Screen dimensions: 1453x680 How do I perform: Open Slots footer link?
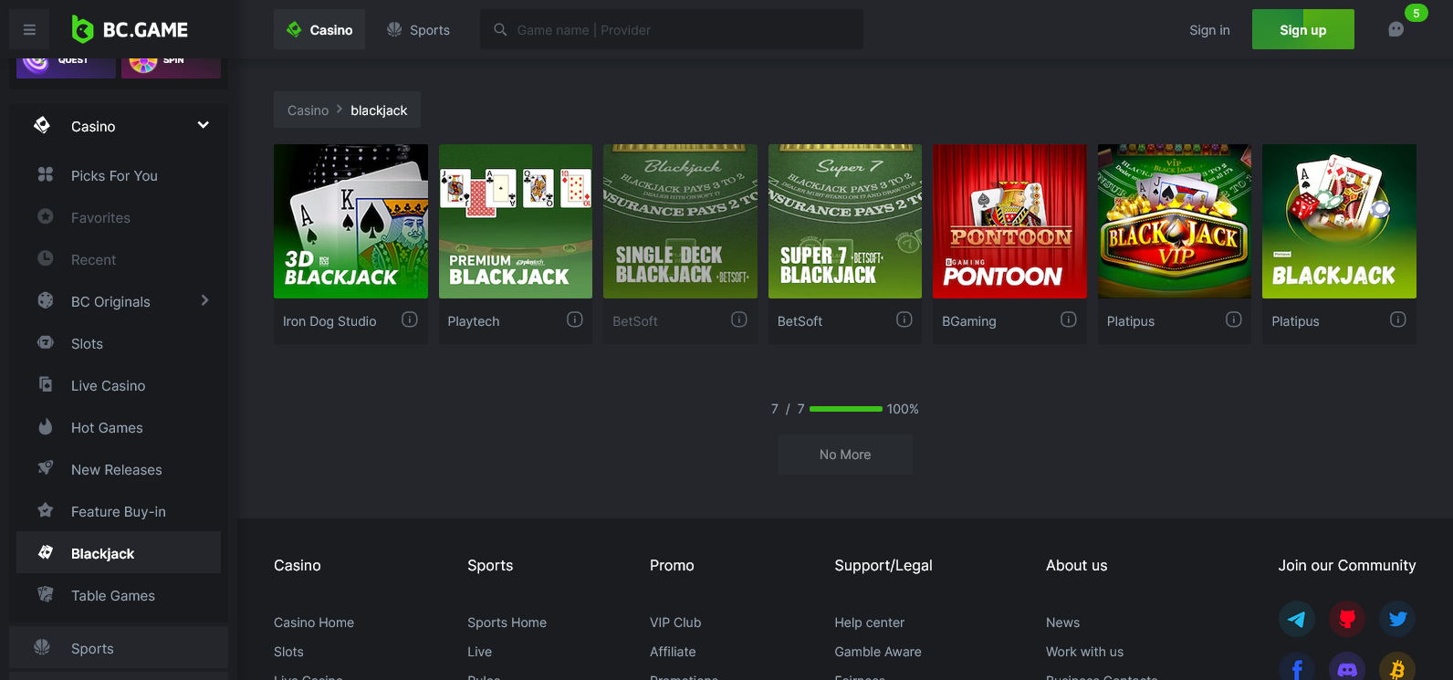tap(288, 652)
